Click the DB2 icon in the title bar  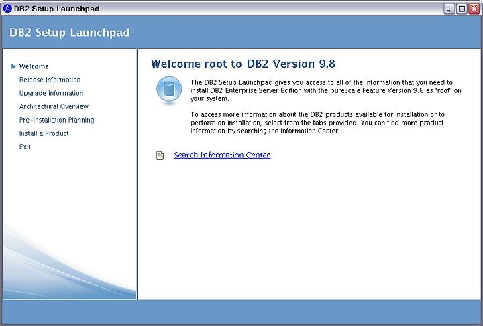(x=7, y=8)
